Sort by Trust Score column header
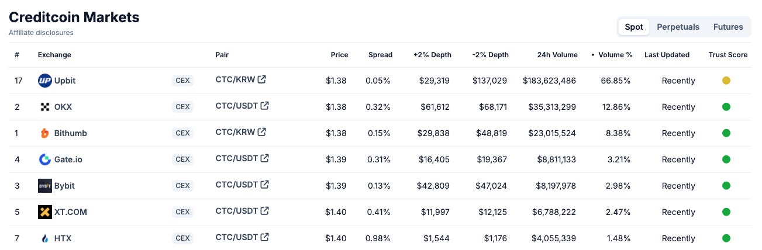The height and width of the screenshot is (250, 762). (x=727, y=55)
